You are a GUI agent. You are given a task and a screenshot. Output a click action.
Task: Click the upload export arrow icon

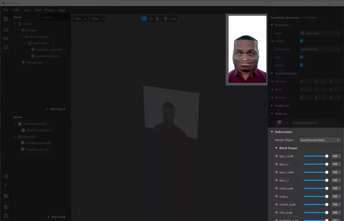click(x=6, y=185)
